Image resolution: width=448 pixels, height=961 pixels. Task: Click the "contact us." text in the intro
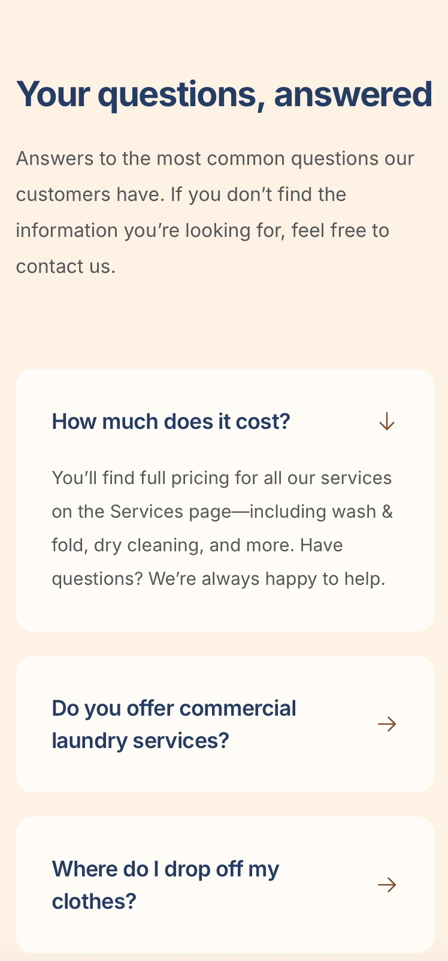point(66,266)
